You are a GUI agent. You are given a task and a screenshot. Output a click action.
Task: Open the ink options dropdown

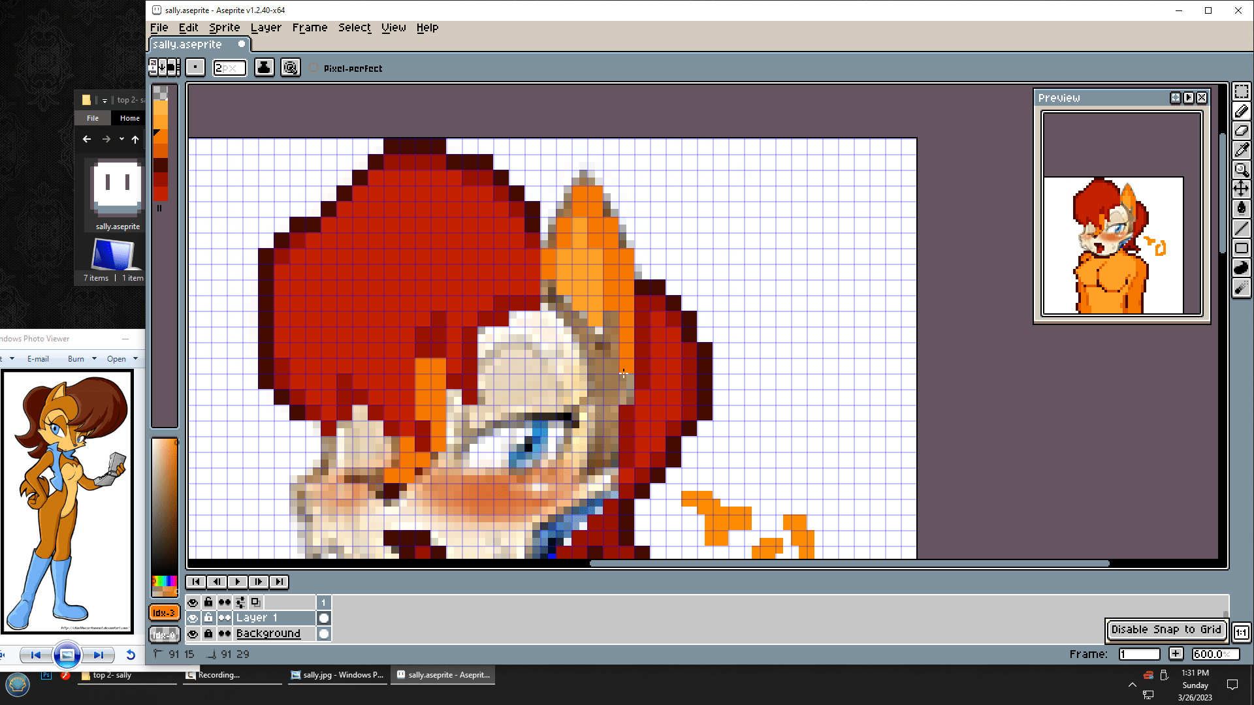(264, 67)
